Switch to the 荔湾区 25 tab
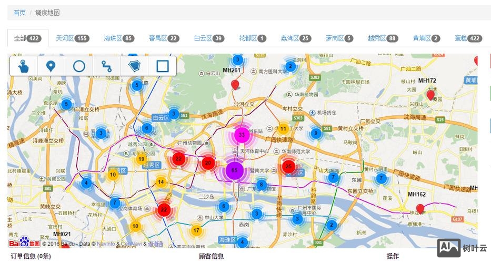Screen dimensions: 491x263 click(x=296, y=38)
